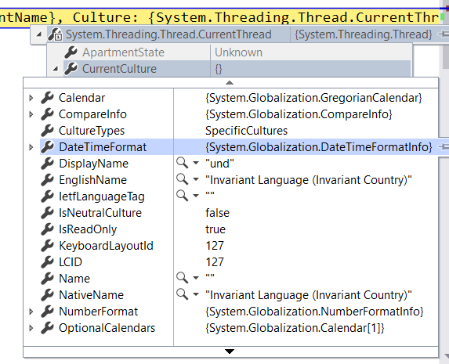This screenshot has height=364, width=449.
Task: Open magnifier visualizer for IetfLanguageTag
Action: 182,196
